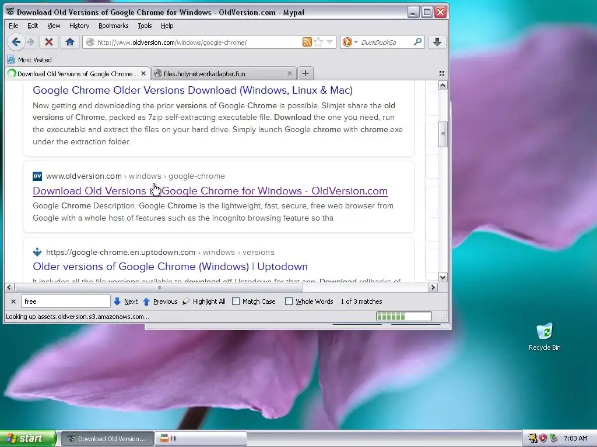Screen dimensions: 597x447
Task: Click the 1 of 3 matches text
Action: point(361,301)
